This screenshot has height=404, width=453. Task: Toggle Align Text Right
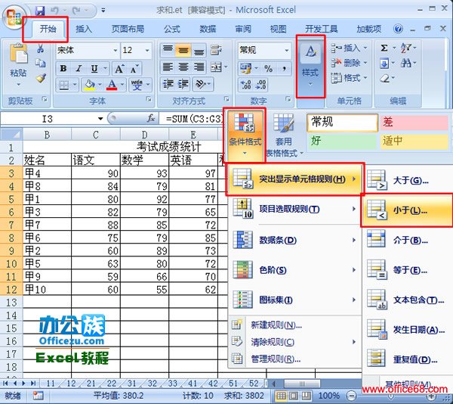(x=199, y=67)
